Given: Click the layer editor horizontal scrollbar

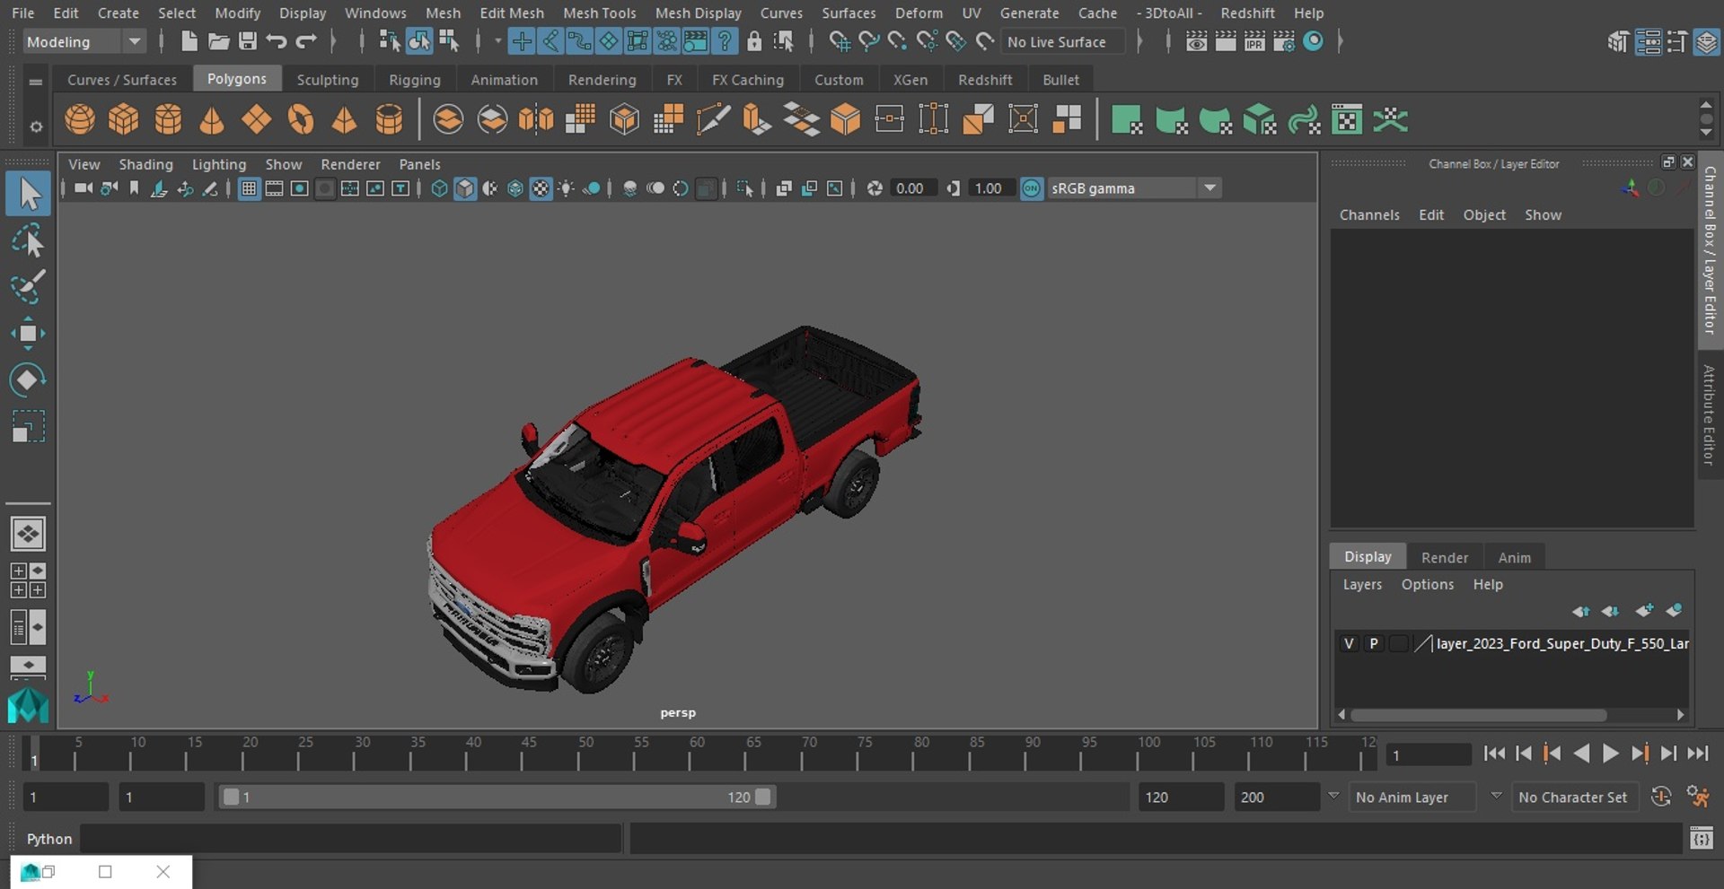Looking at the screenshot, I should (1478, 715).
